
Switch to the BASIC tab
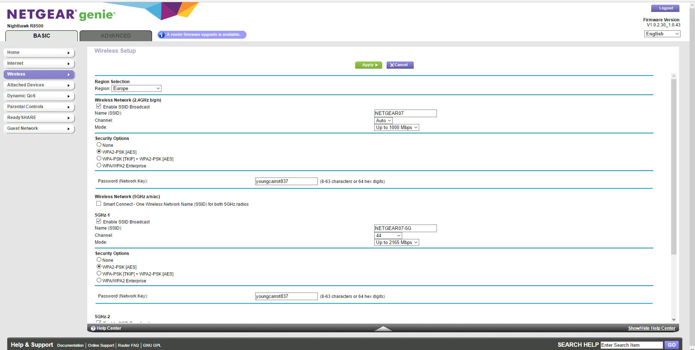(42, 36)
